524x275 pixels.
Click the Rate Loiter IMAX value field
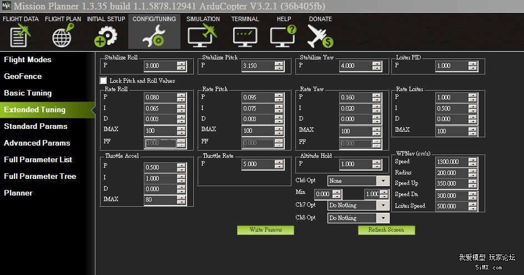click(451, 131)
